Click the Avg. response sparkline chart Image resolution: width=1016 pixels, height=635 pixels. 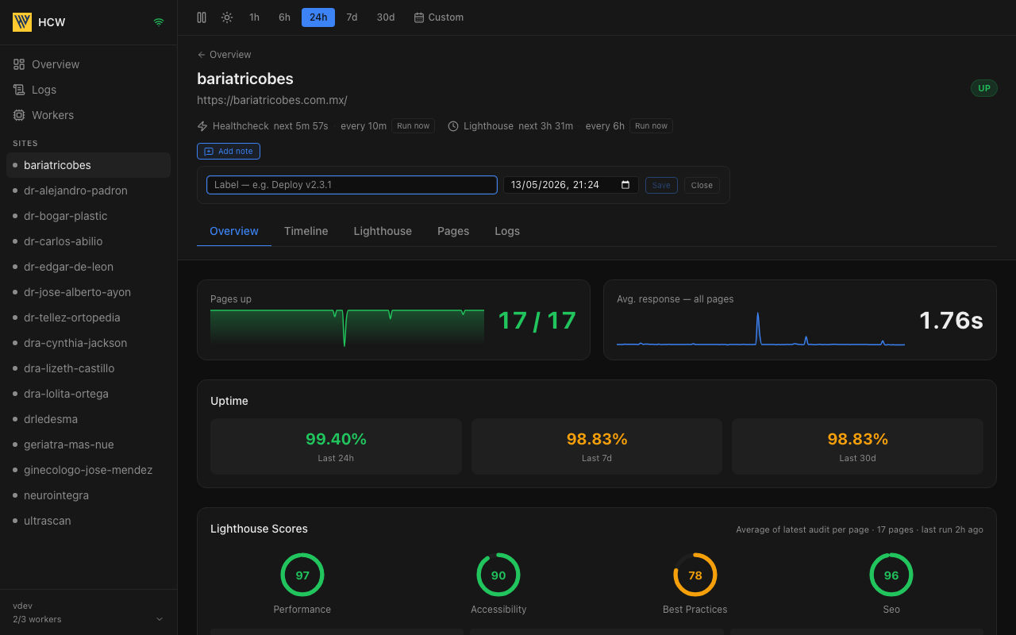pos(760,329)
